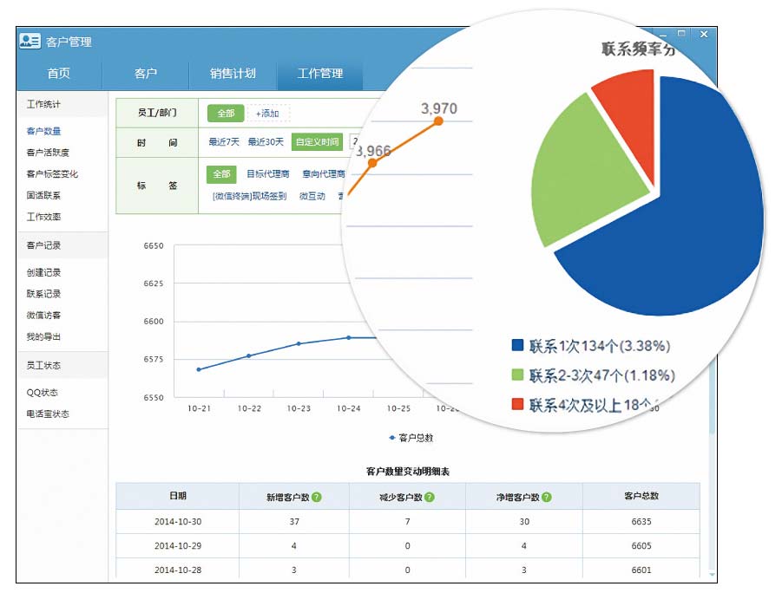The image size is (782, 593).
Task: Select 客户标签变化 sidebar item
Action: pyautogui.click(x=52, y=174)
